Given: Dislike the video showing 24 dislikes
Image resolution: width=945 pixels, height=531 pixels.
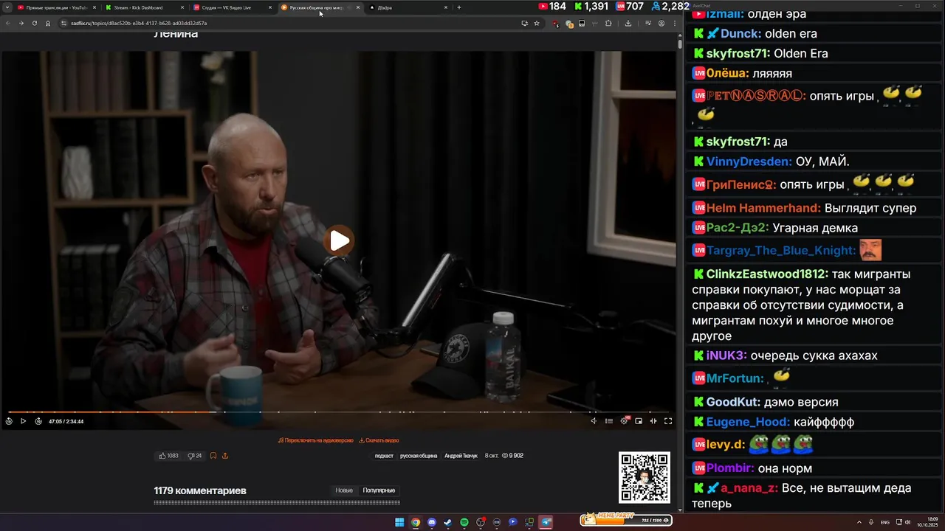Looking at the screenshot, I should pos(194,456).
